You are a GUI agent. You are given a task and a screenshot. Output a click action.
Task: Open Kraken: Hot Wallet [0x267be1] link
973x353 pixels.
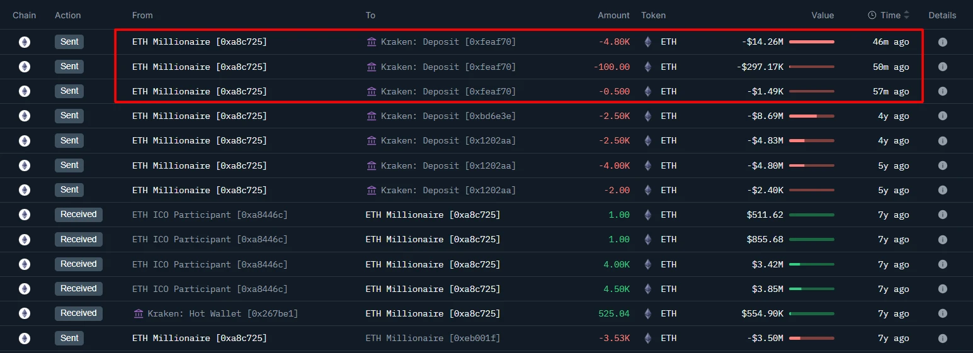pos(222,313)
